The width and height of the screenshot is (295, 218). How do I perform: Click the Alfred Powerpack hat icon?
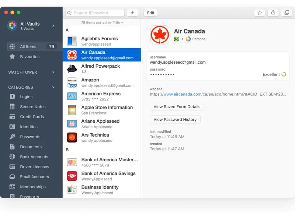72,68
